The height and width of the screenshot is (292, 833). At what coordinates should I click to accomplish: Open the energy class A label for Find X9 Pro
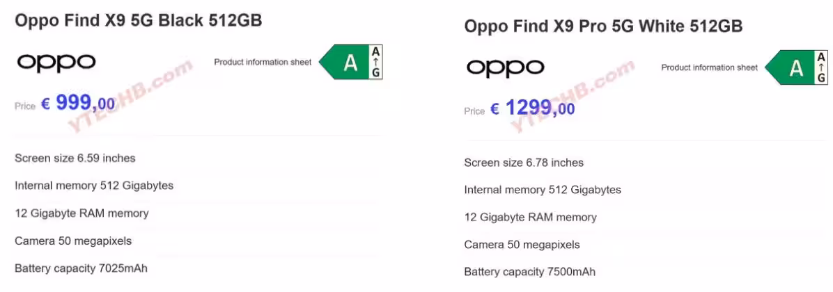(797, 67)
